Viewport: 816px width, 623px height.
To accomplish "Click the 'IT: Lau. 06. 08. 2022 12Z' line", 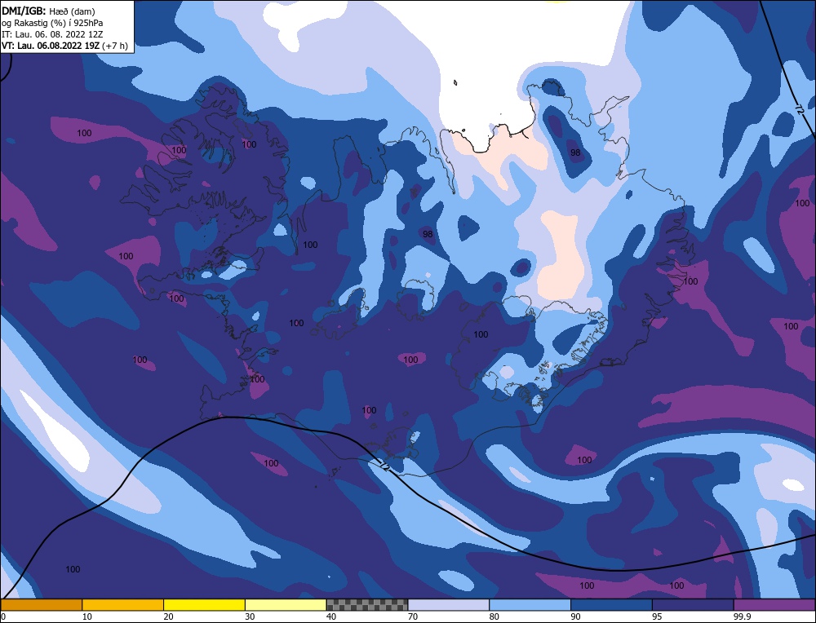I will pyautogui.click(x=52, y=34).
